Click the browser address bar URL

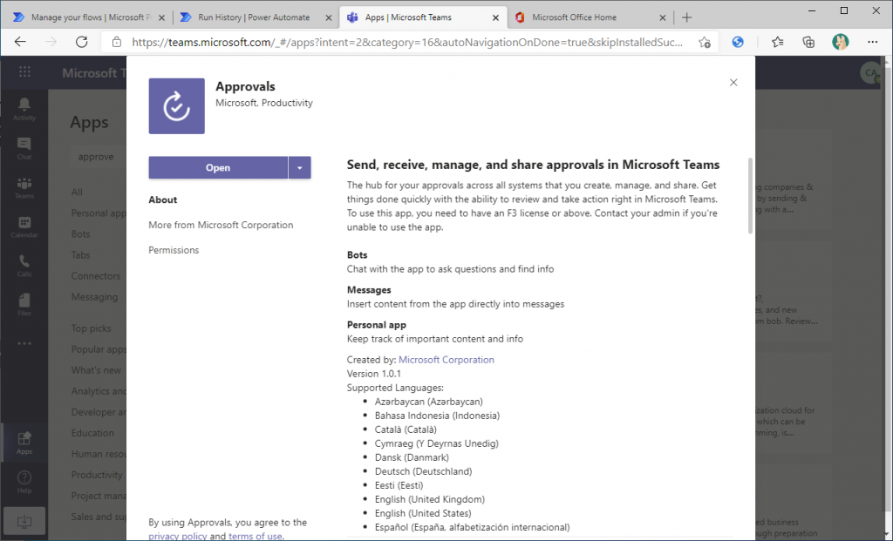click(406, 42)
